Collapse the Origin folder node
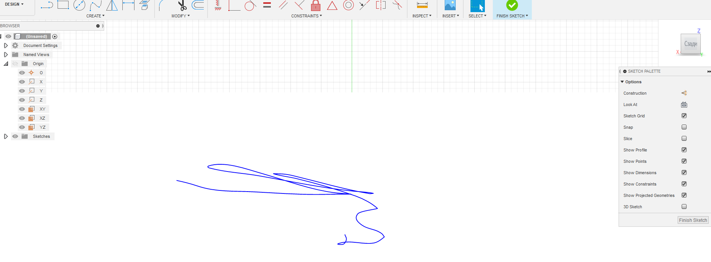The image size is (711, 262). tap(6, 64)
